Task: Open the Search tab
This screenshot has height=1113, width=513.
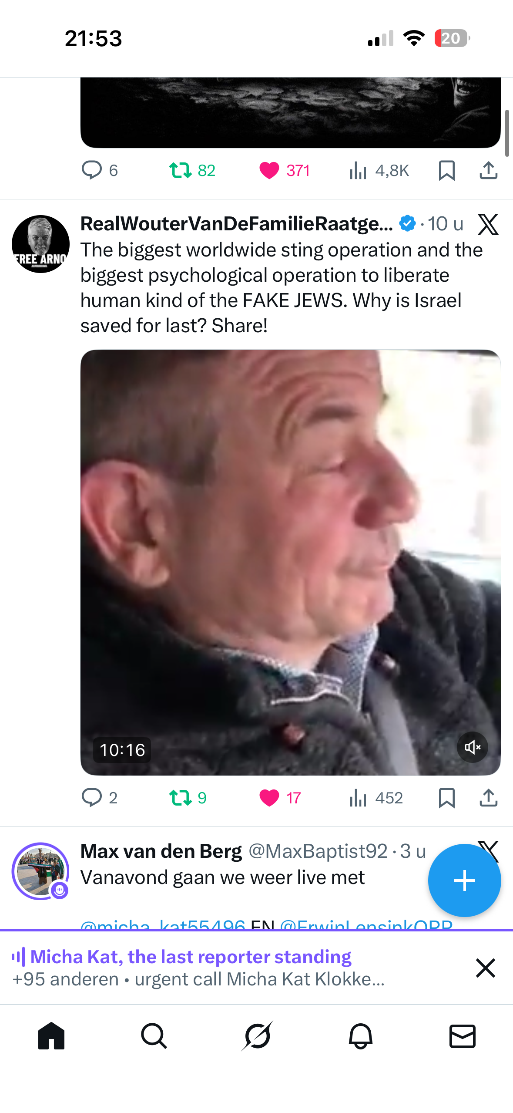Action: click(x=154, y=1036)
